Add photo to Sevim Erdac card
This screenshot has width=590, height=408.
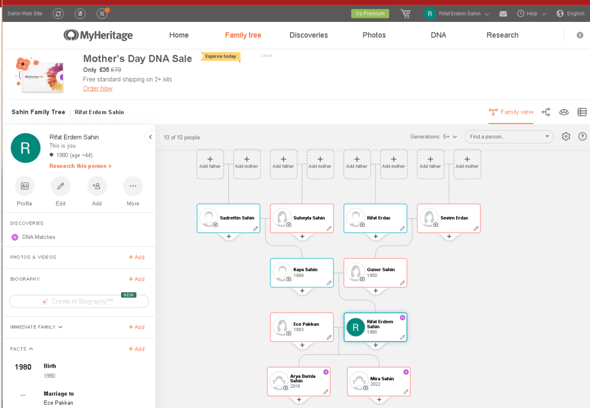coord(435,224)
